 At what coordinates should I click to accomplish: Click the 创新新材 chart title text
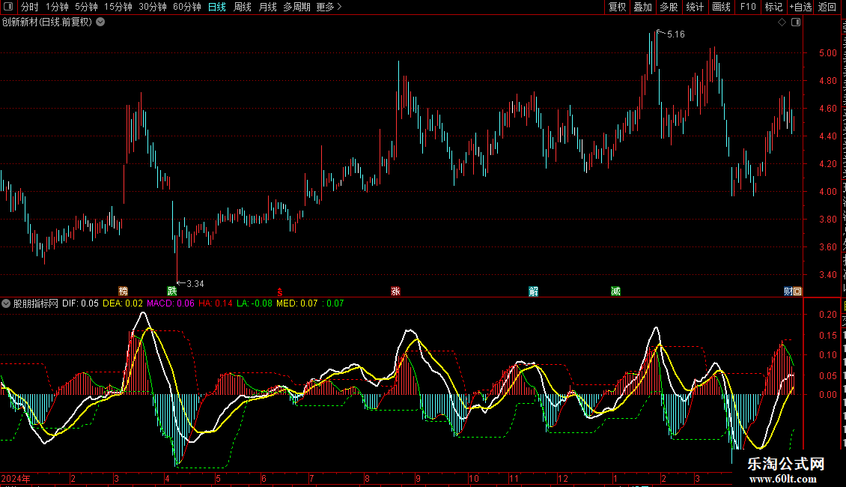click(47, 22)
